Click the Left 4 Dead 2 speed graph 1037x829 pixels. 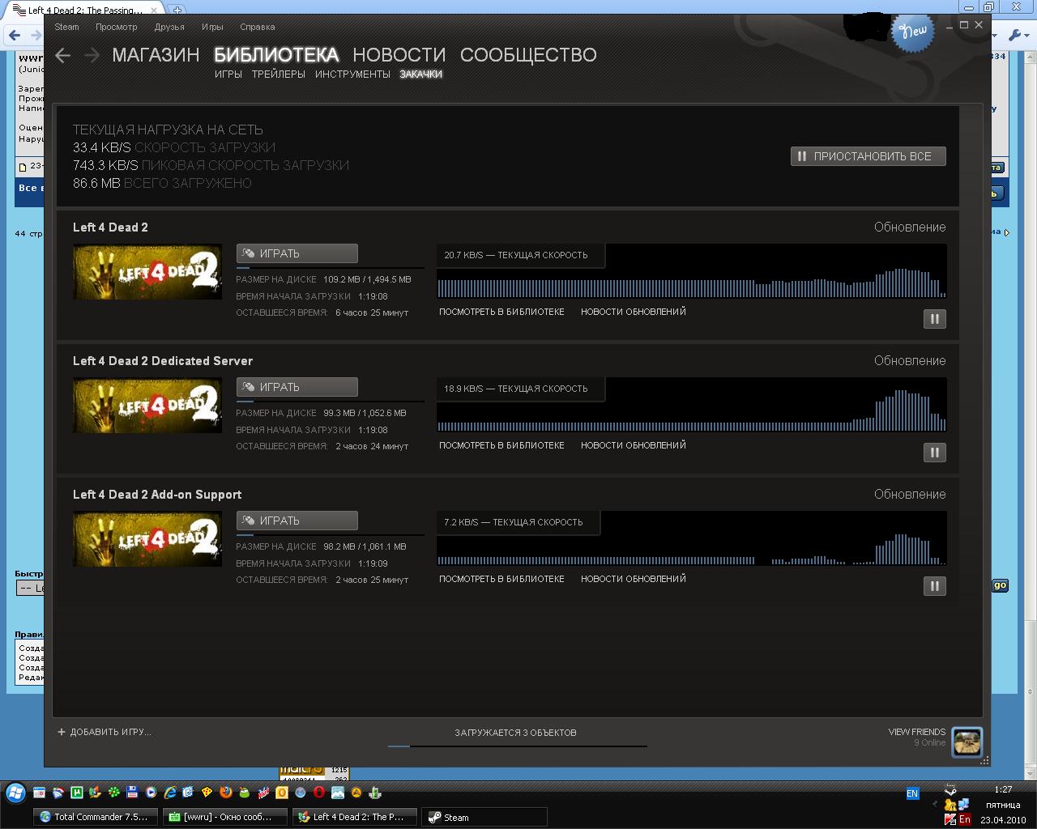(692, 271)
